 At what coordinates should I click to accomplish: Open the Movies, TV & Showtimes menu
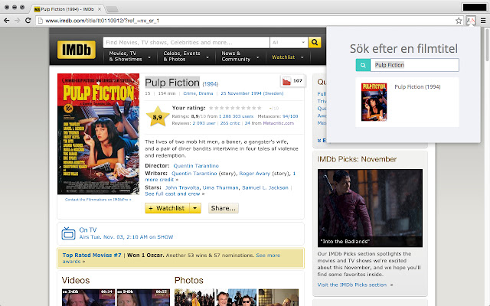pos(129,57)
